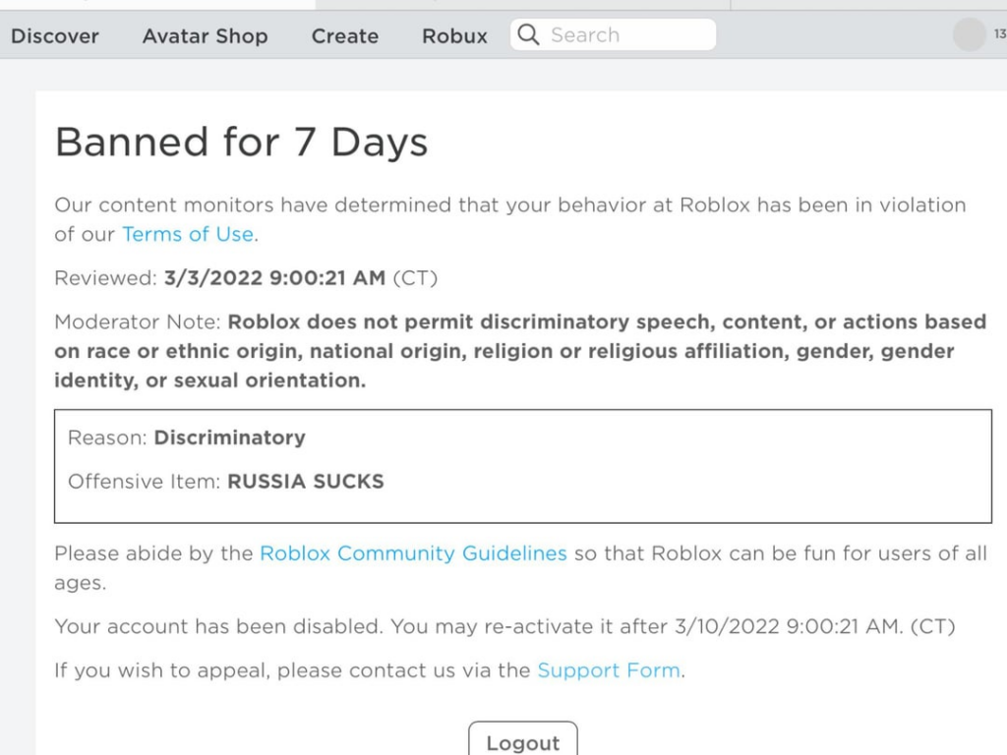The width and height of the screenshot is (1007, 755).
Task: Open the Discover page
Action: (55, 36)
